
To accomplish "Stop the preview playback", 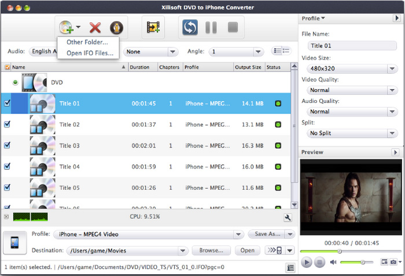I will click(x=319, y=262).
